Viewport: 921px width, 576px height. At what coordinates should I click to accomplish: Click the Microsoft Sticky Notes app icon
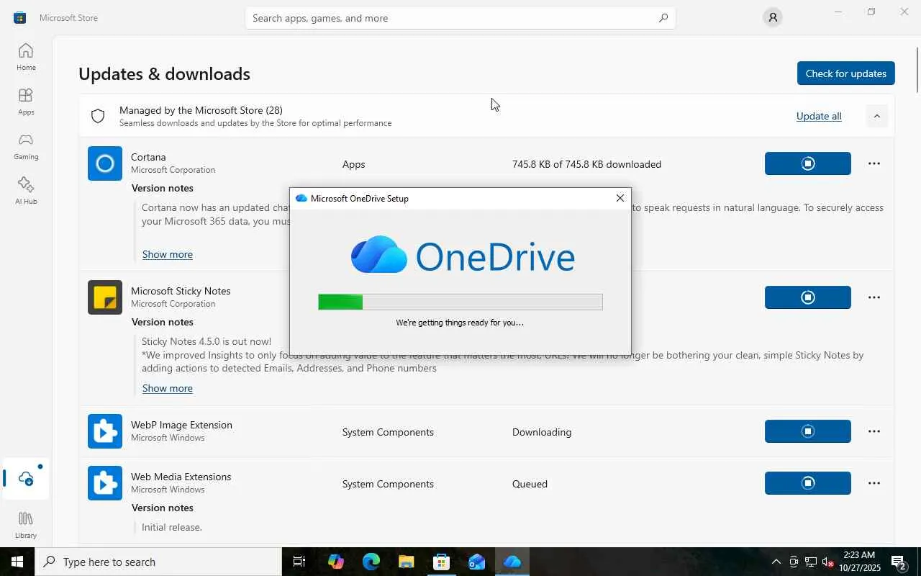coord(105,297)
